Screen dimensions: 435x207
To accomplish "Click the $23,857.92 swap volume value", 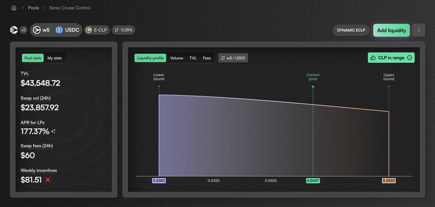I will (x=40, y=107).
